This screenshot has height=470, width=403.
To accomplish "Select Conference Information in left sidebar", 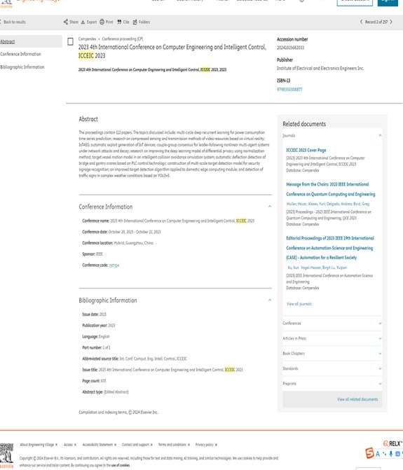I will (x=20, y=54).
